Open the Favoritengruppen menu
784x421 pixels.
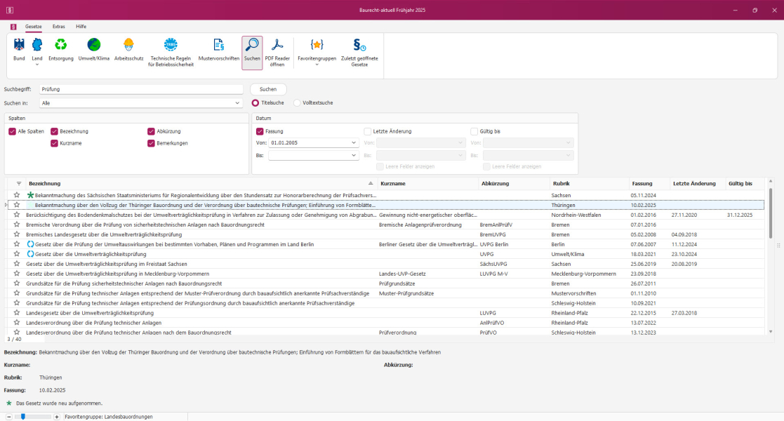click(x=317, y=53)
